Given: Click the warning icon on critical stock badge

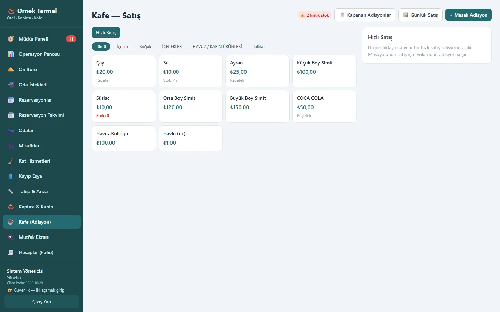Looking at the screenshot, I should tap(302, 15).
